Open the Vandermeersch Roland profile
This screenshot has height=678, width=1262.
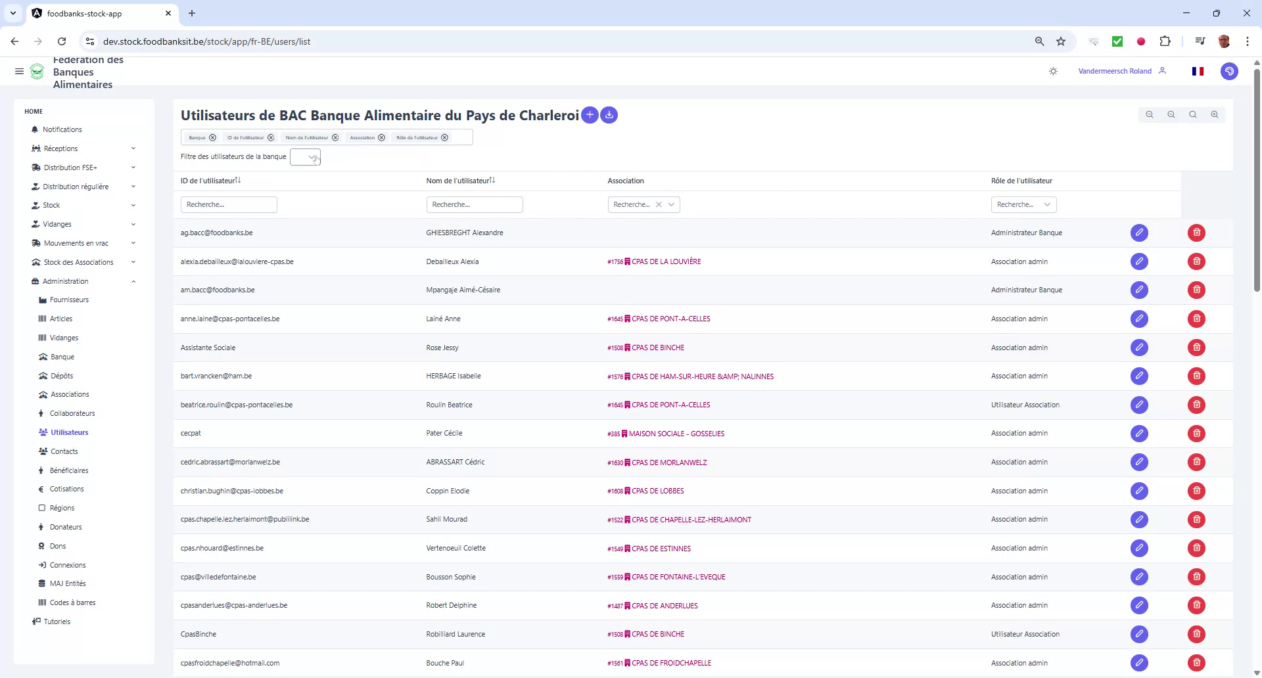1114,71
